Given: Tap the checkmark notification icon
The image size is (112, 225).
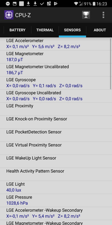Looking at the screenshot, I should (x=42, y=4).
